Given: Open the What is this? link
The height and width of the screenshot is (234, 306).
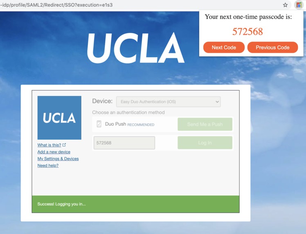Looking at the screenshot, I should (x=49, y=145).
